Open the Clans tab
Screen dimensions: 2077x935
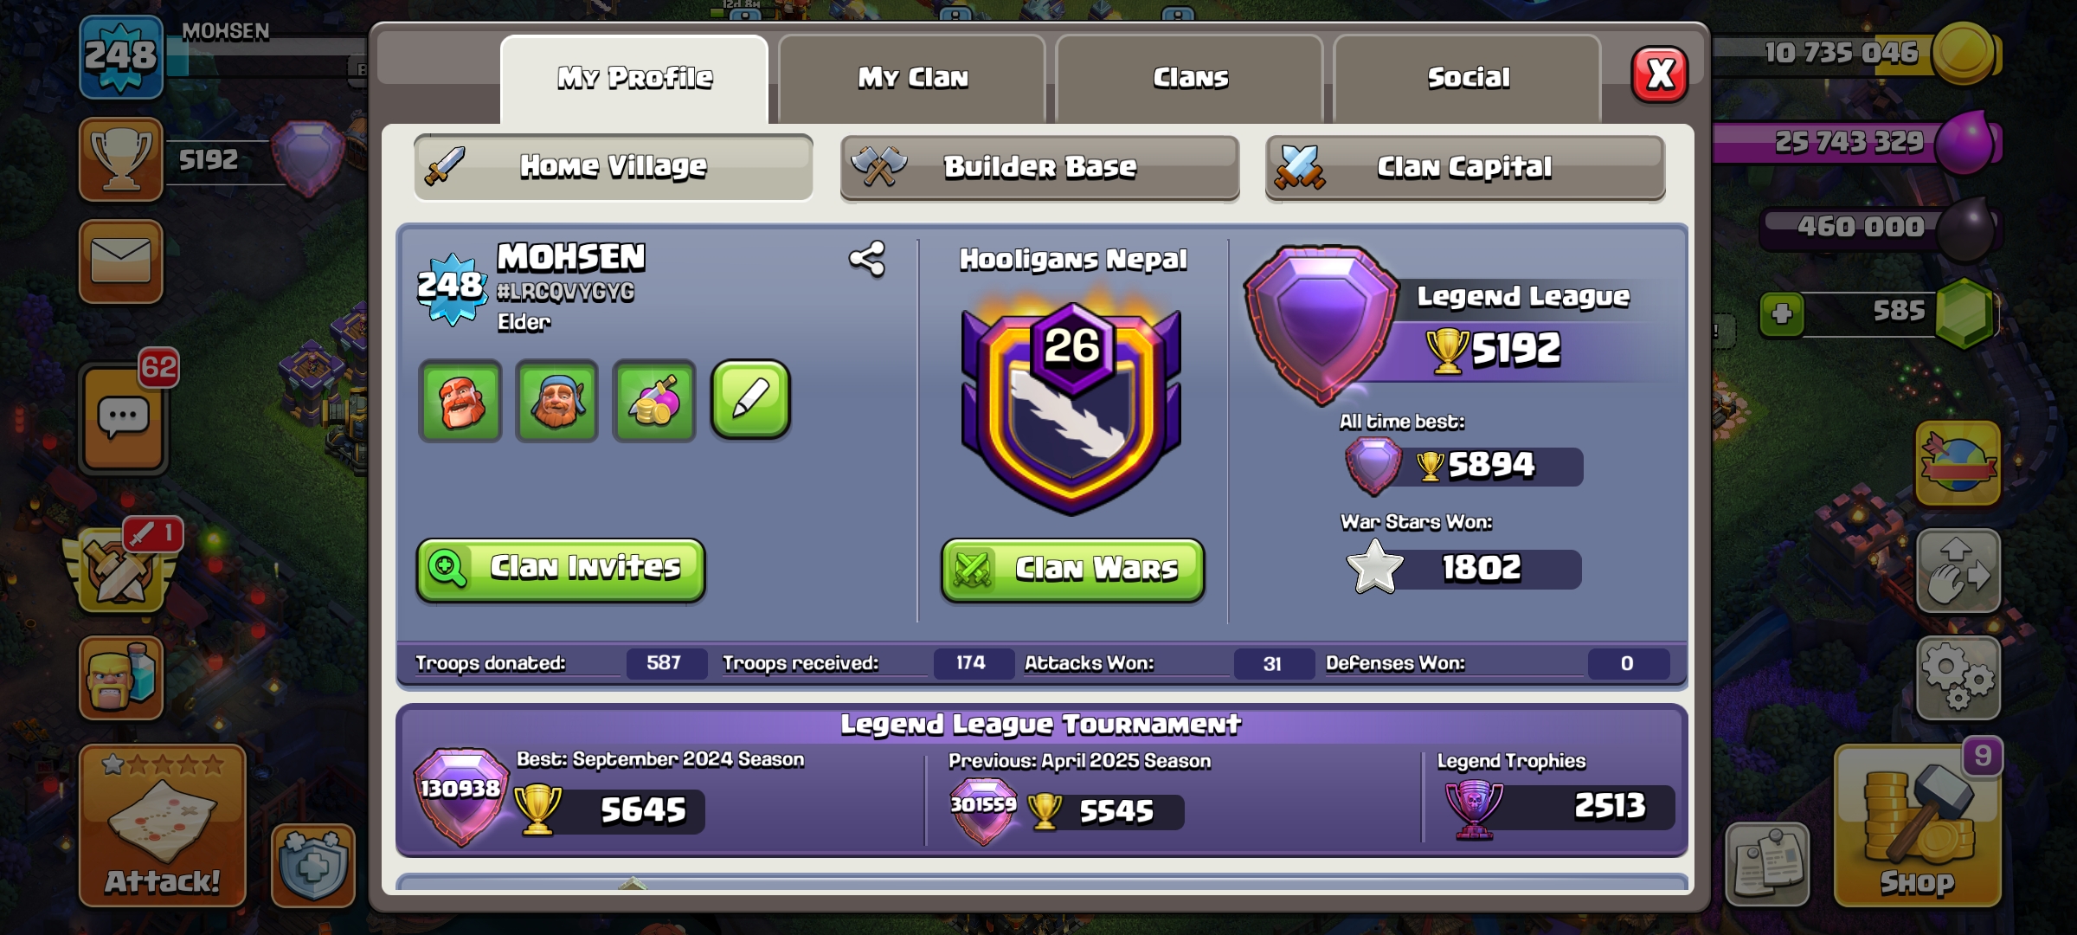1190,78
